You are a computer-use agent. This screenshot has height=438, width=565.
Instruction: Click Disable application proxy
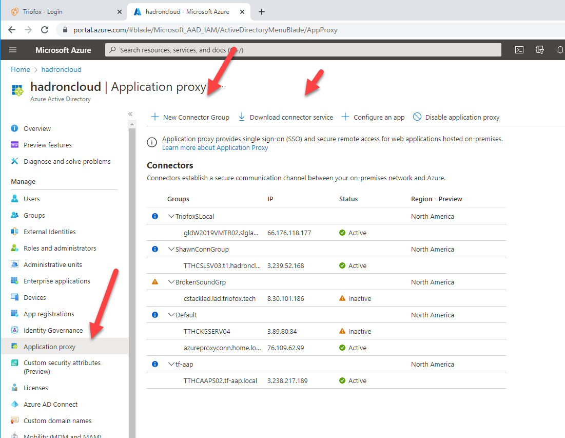456,117
